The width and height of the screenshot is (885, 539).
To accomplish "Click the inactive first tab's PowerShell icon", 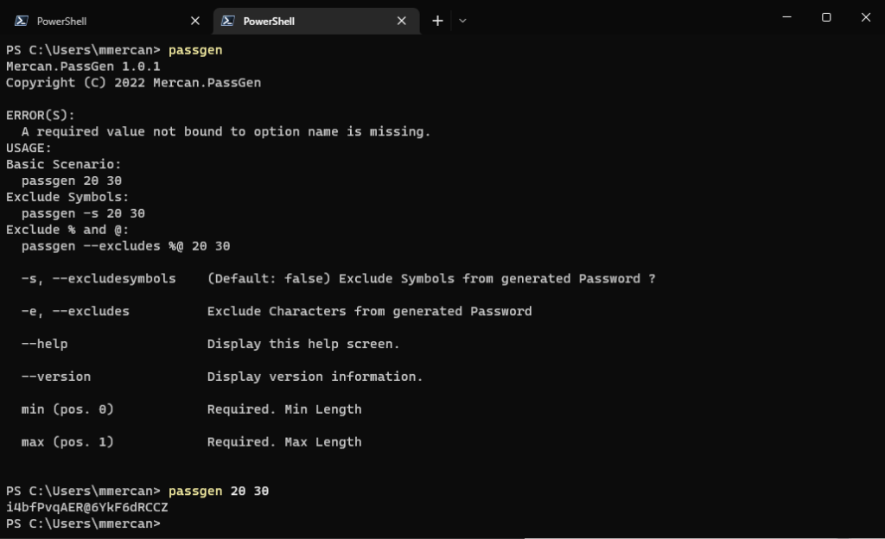I will tap(21, 21).
